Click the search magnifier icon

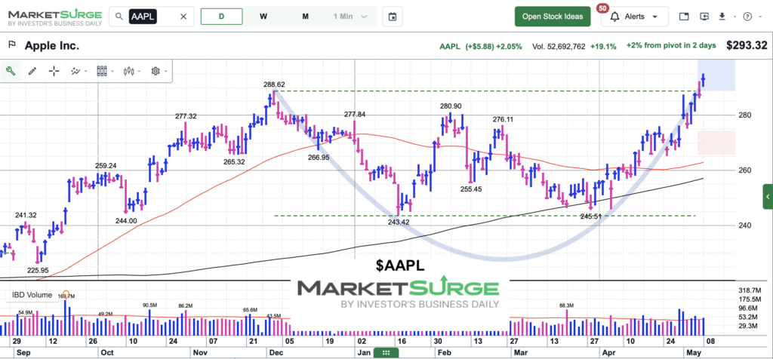pos(119,17)
